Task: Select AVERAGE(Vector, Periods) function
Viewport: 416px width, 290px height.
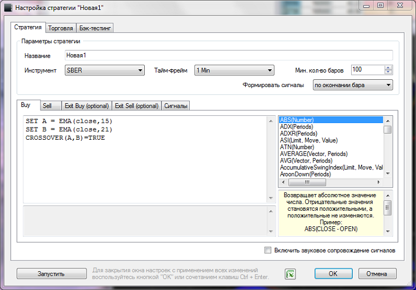Action: 331,154
